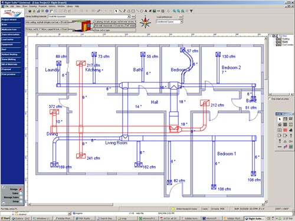Collapse the First floor tree node

(x=271, y=36)
